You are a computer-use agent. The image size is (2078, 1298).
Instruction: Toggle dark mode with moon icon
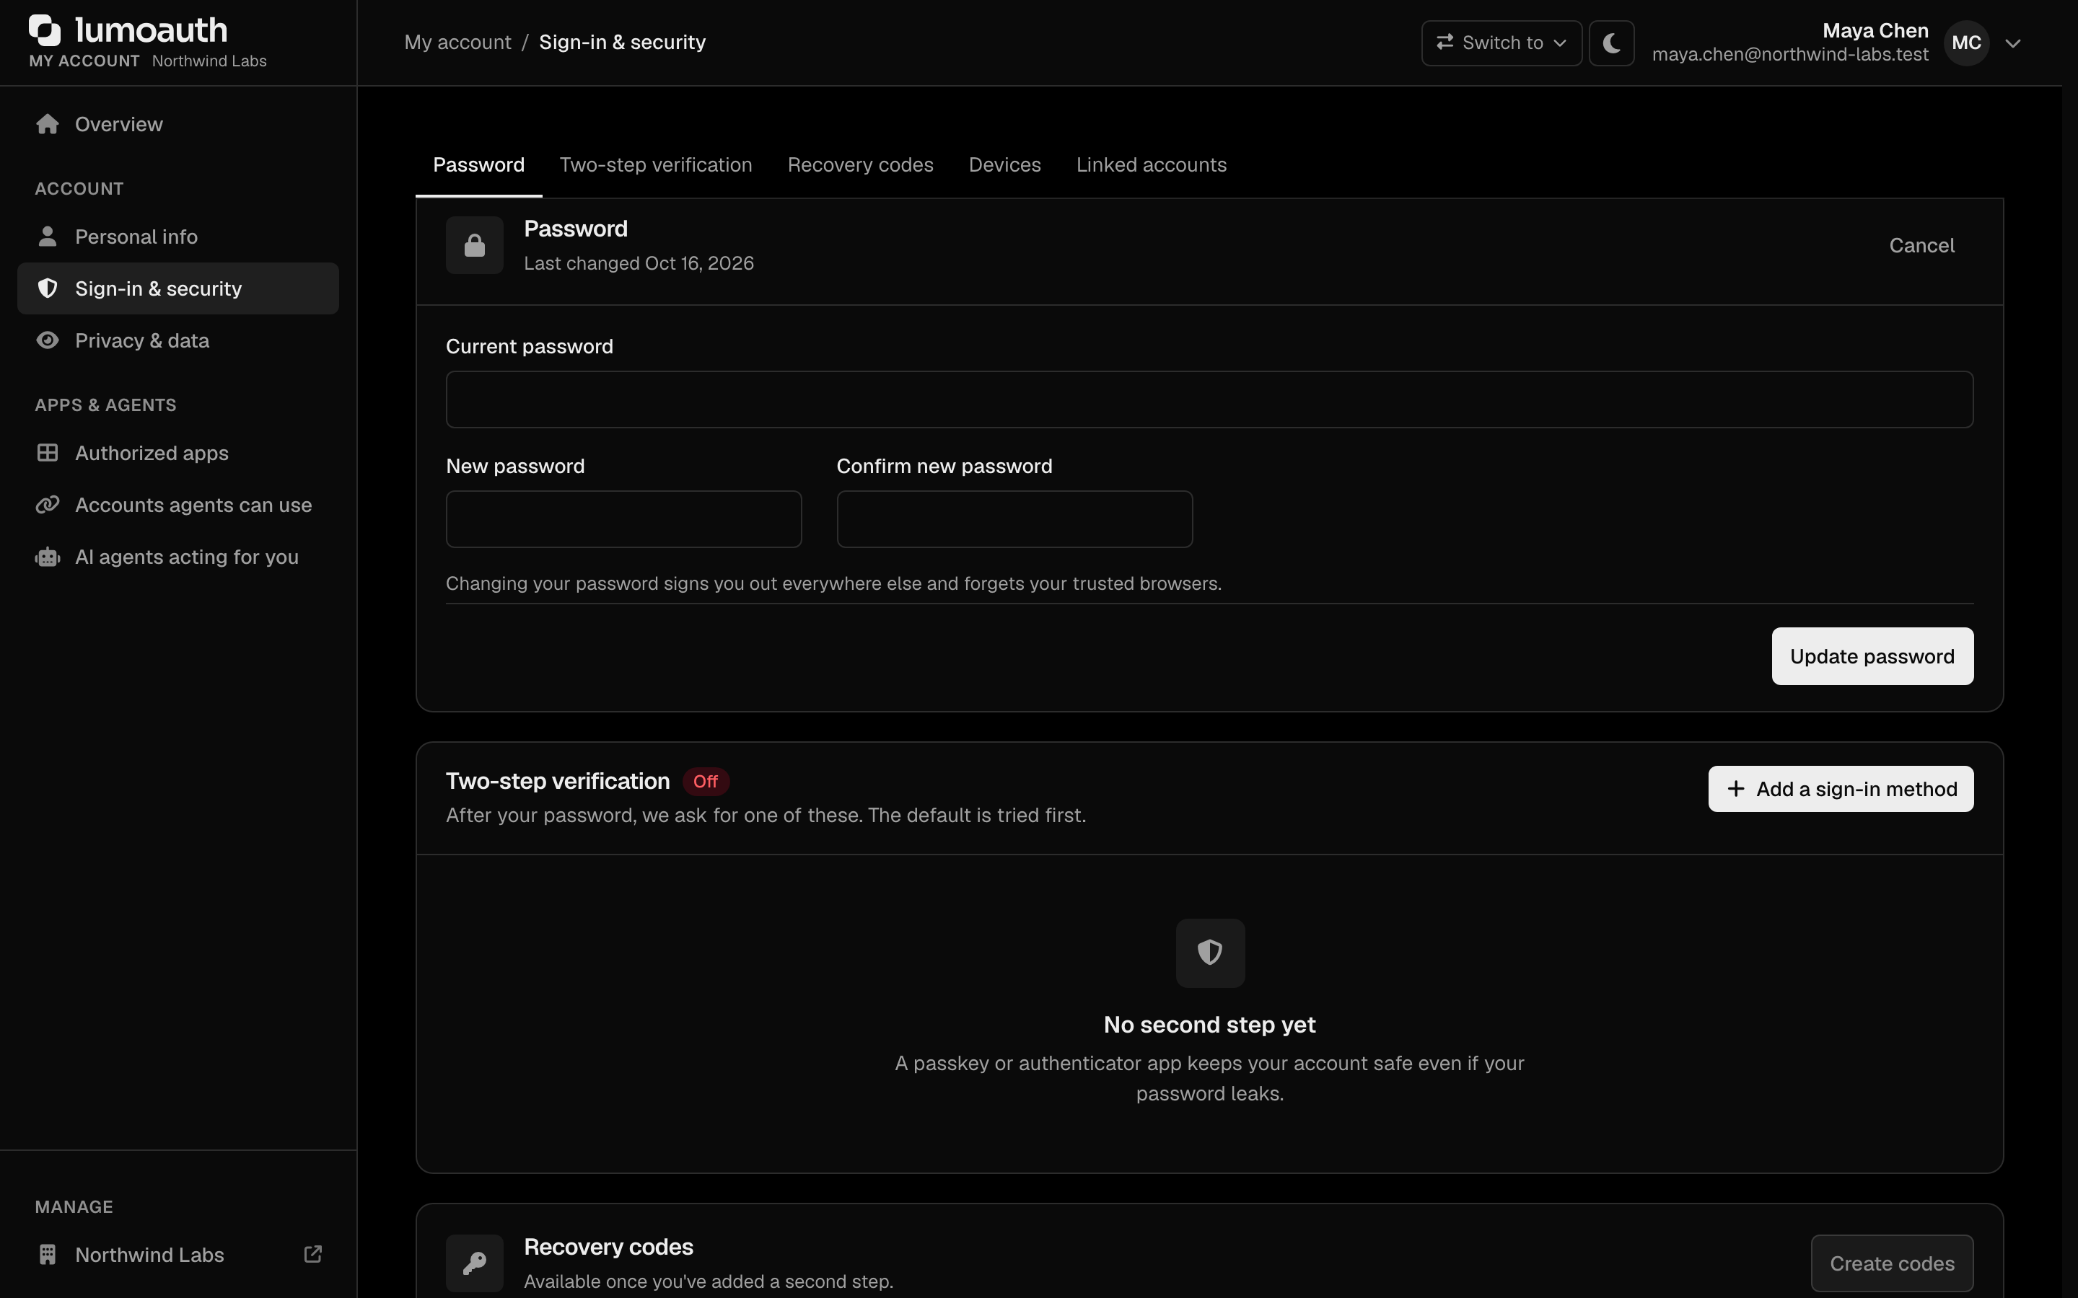pos(1612,43)
